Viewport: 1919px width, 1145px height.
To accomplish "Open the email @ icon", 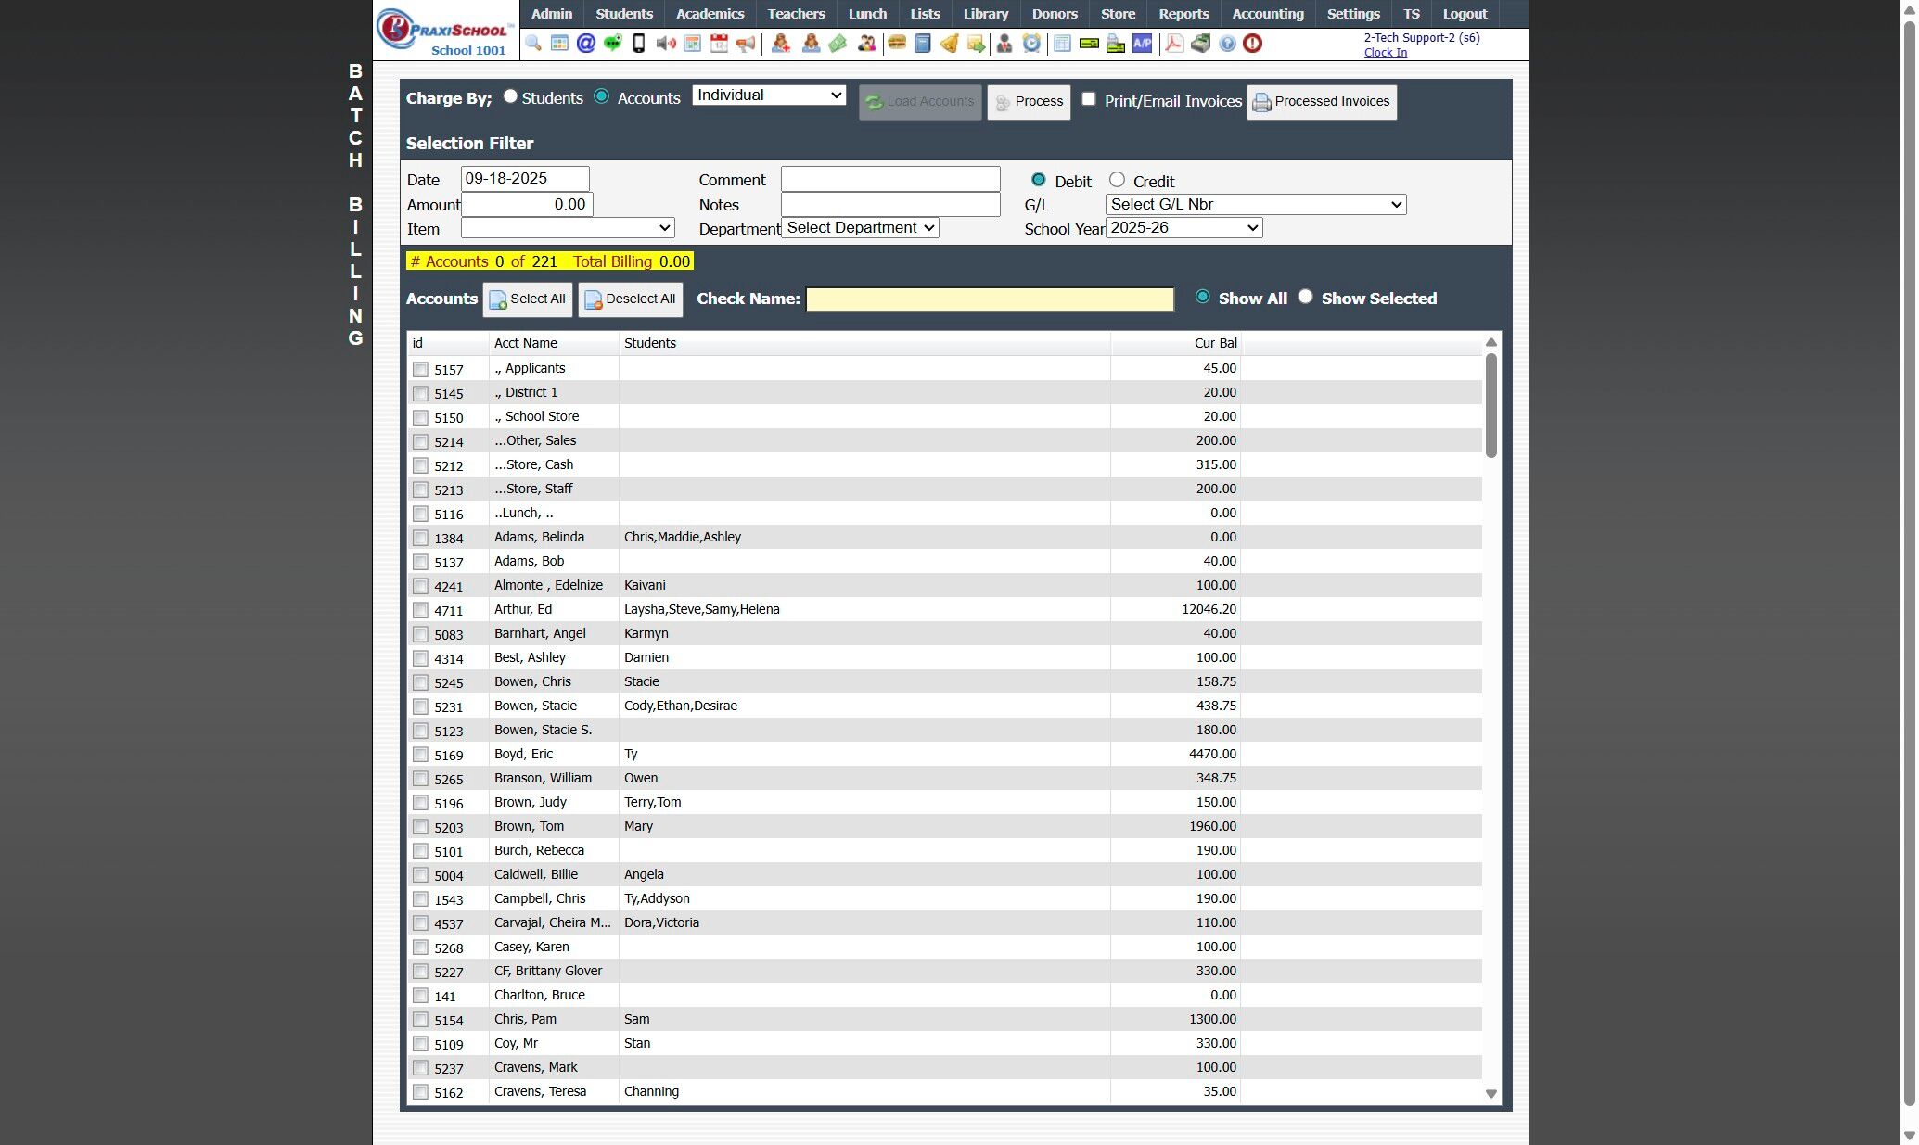I will coord(585,44).
